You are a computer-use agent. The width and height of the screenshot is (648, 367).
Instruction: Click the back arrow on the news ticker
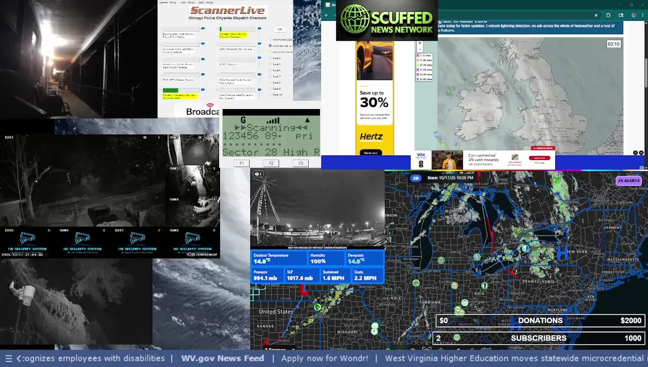coord(19,358)
